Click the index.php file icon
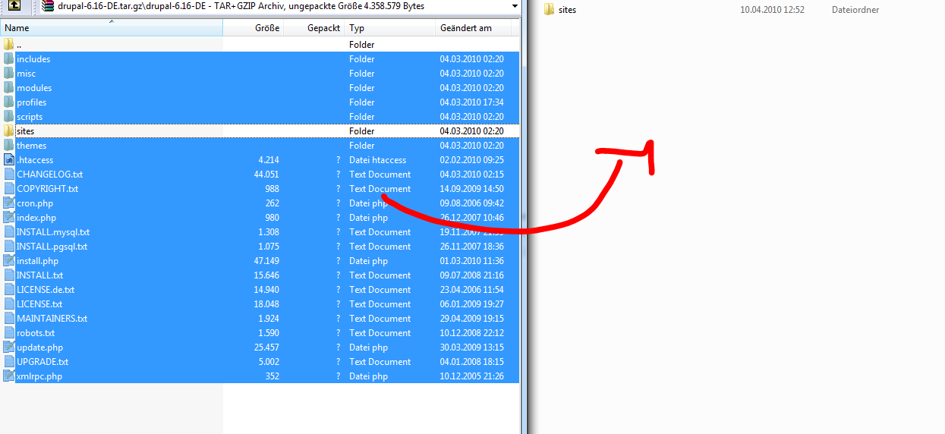The image size is (945, 434). click(x=8, y=218)
